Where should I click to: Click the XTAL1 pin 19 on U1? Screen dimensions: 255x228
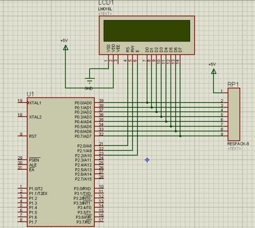(23, 103)
